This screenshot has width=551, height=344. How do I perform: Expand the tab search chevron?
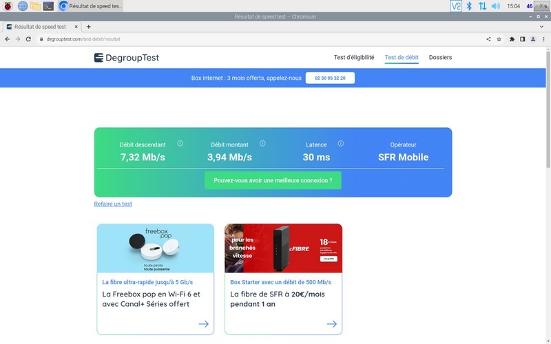click(x=541, y=27)
